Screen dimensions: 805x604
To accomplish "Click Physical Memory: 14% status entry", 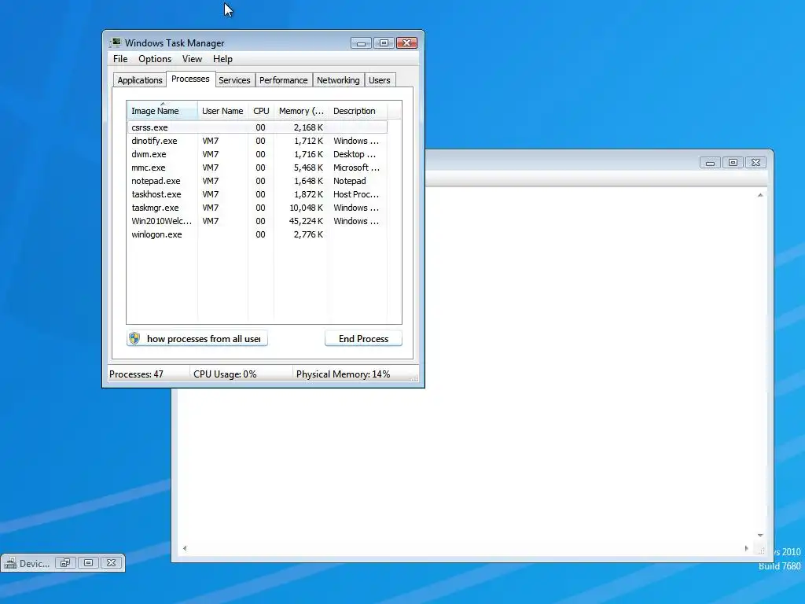I will (343, 374).
